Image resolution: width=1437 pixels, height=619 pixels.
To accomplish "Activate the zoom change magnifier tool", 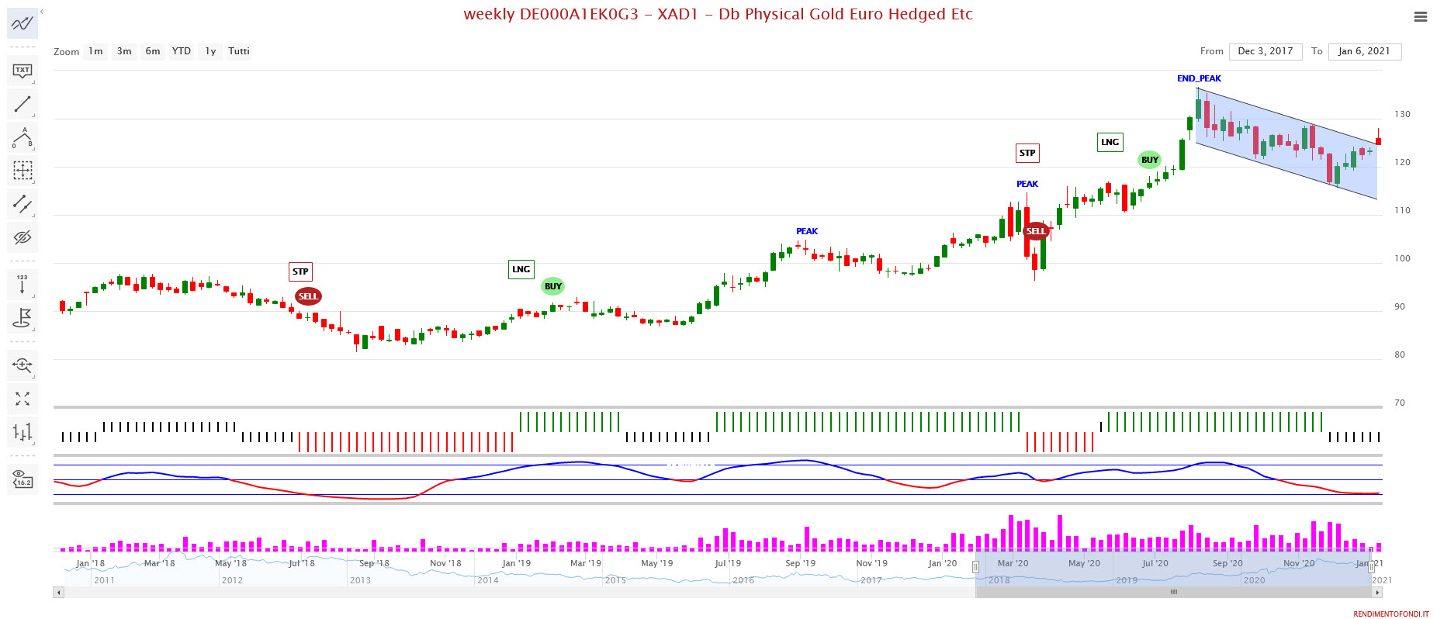I will point(22,365).
